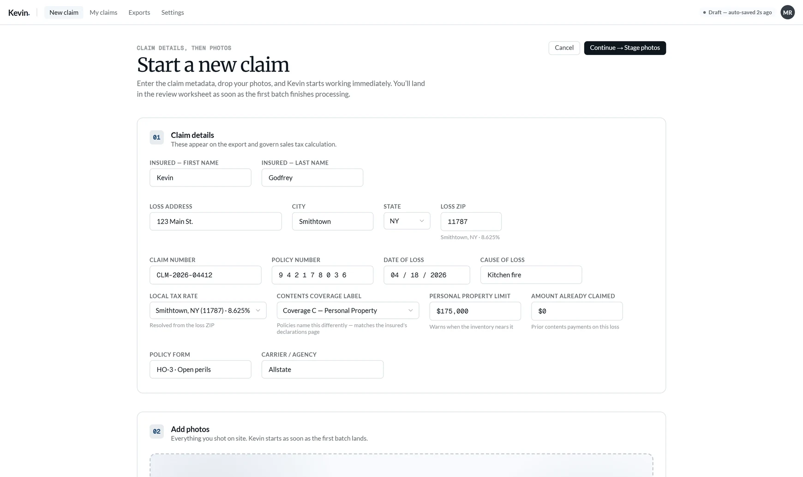This screenshot has height=477, width=803.
Task: Click the 'Add photos' section heading
Action: pyautogui.click(x=190, y=429)
